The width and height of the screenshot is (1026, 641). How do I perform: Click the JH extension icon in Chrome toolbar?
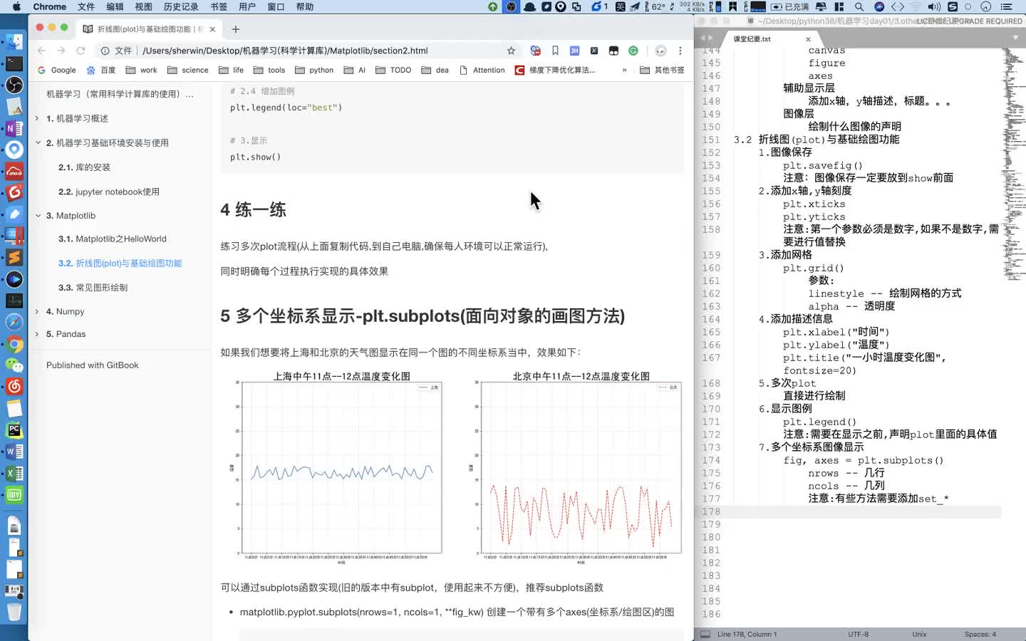pos(574,51)
